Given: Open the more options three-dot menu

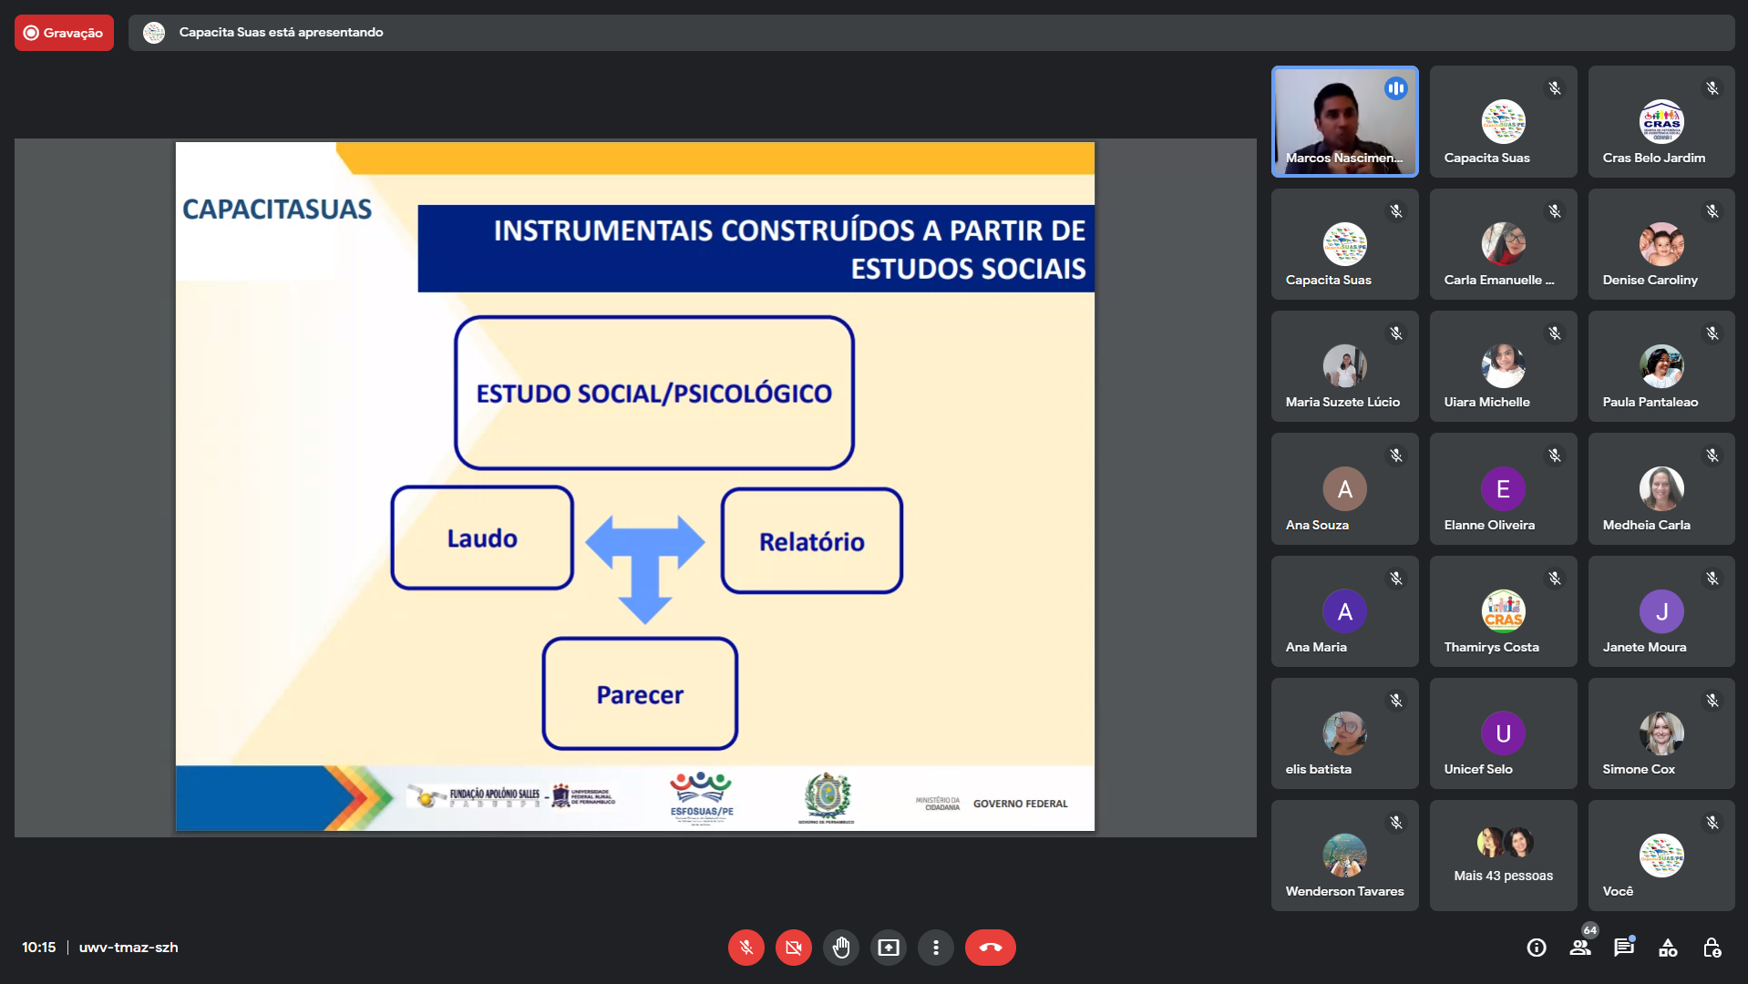Looking at the screenshot, I should pyautogui.click(x=935, y=948).
